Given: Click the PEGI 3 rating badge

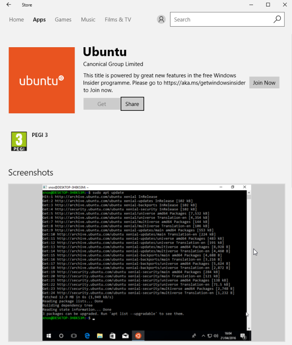Looking at the screenshot, I should point(18,141).
